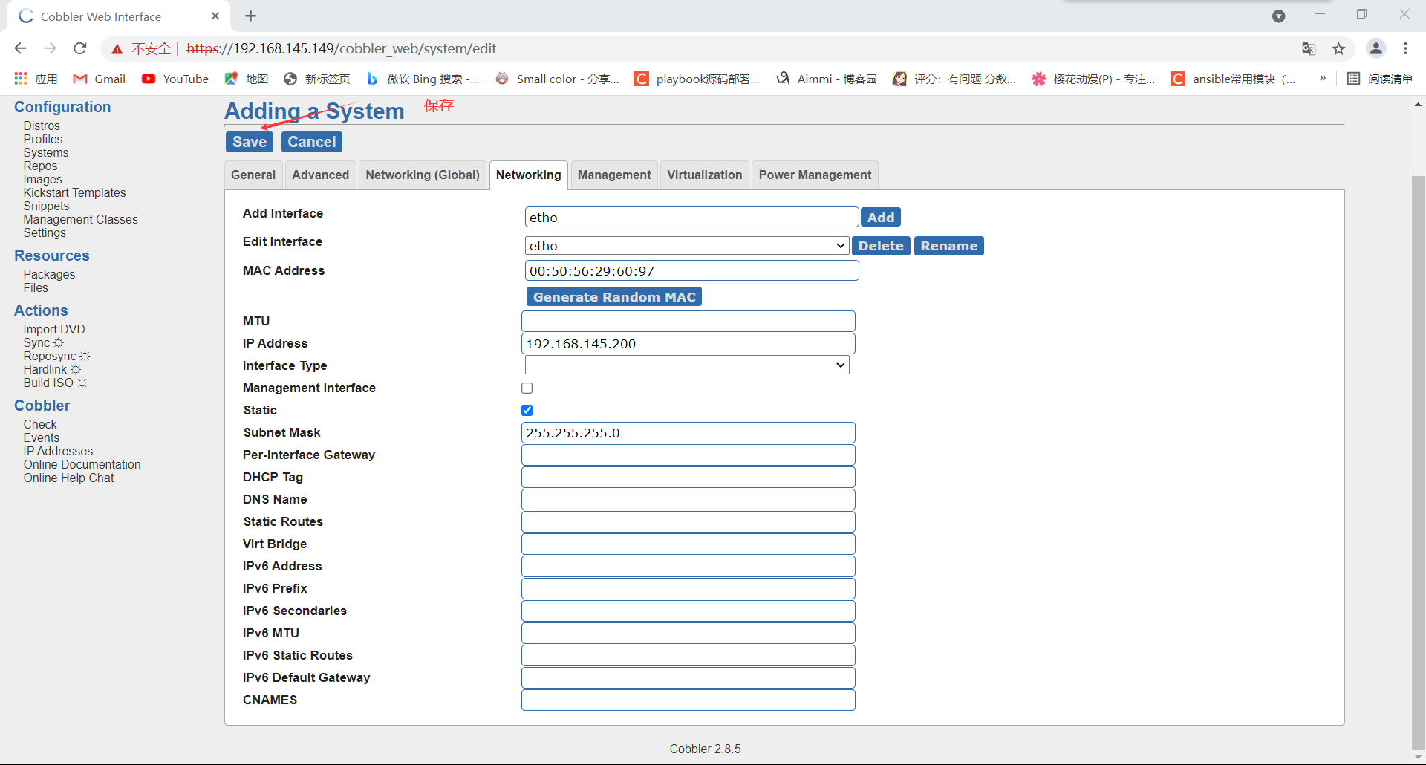Click the Chrome tab search dropdown icon
The height and width of the screenshot is (765, 1426).
pos(1278,16)
